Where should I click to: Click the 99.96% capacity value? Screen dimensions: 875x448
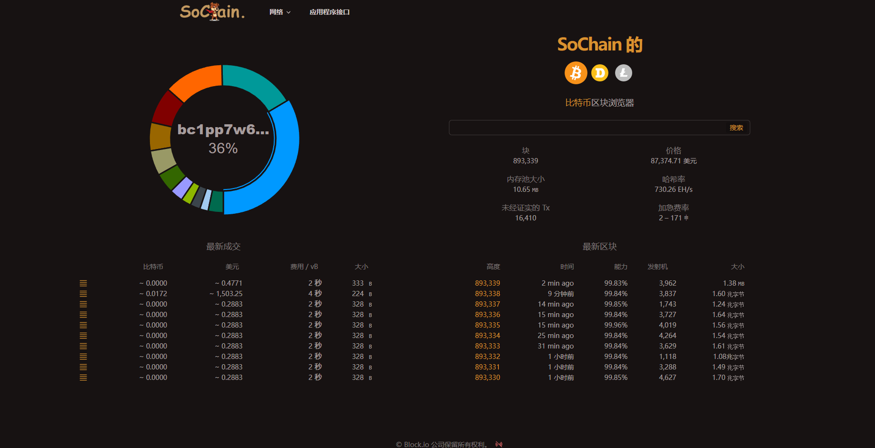point(616,325)
